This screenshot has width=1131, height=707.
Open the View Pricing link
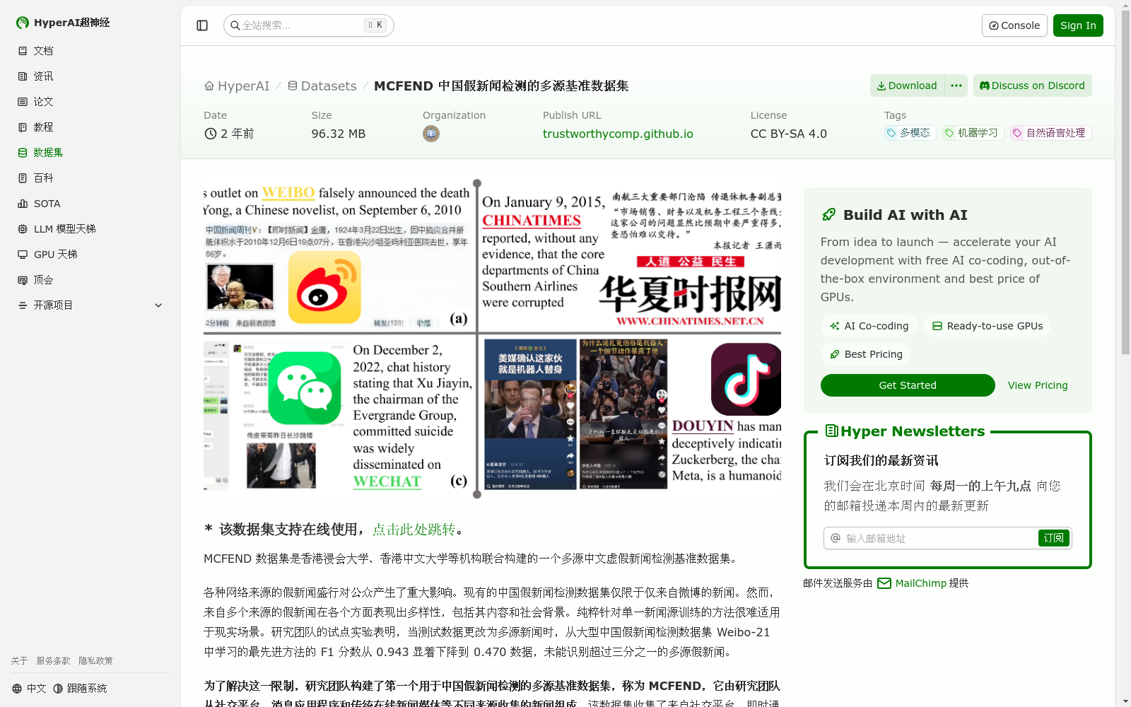click(1038, 385)
